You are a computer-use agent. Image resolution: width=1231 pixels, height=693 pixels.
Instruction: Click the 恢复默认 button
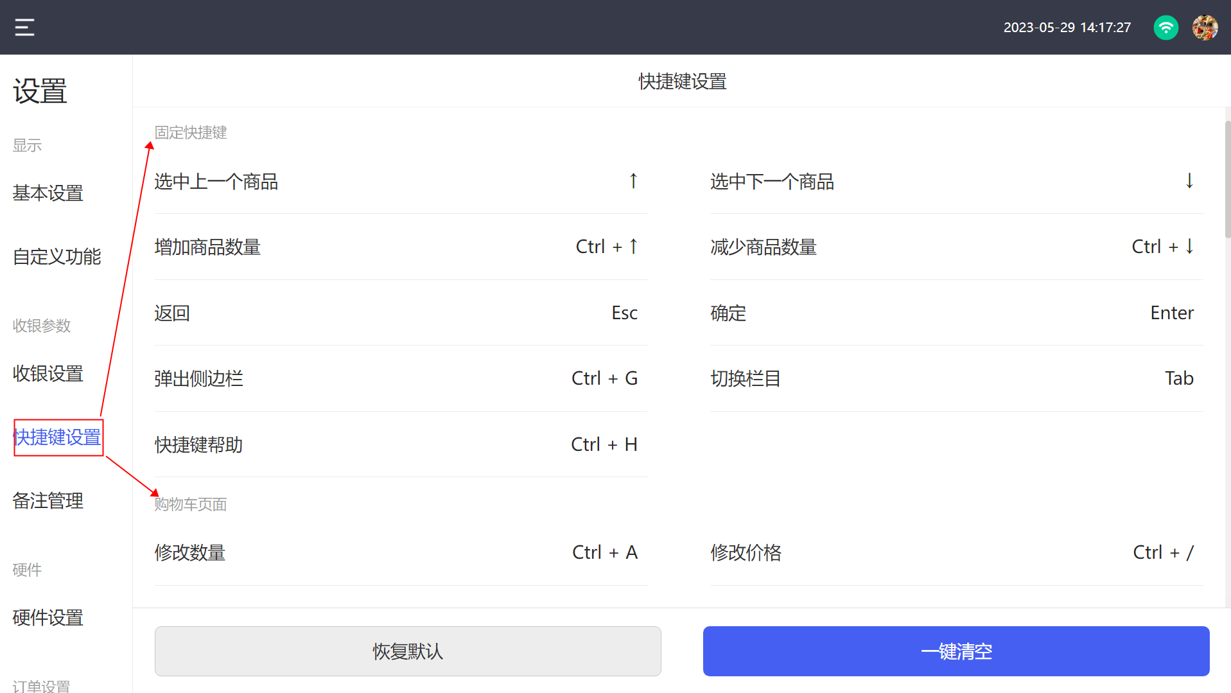pyautogui.click(x=408, y=651)
